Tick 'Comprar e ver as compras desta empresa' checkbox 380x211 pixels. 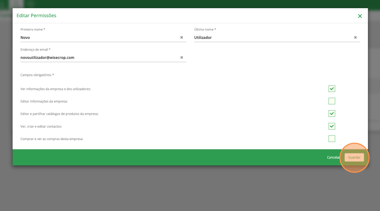click(x=331, y=139)
